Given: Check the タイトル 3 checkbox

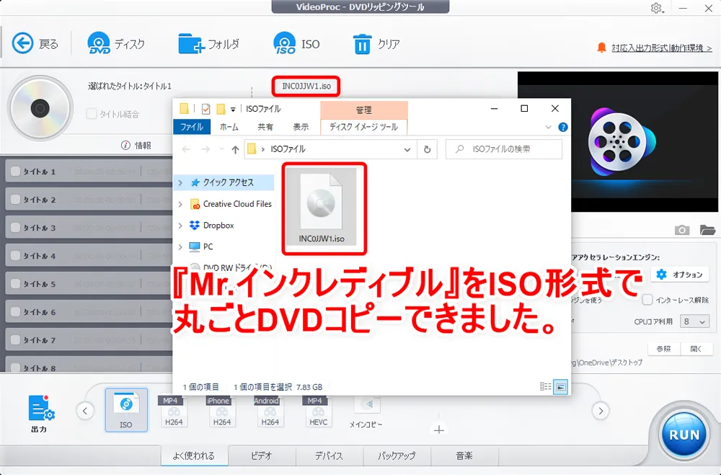Looking at the screenshot, I should pyautogui.click(x=16, y=227).
